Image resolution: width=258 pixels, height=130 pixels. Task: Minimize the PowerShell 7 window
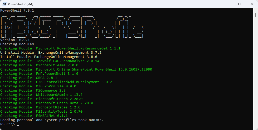coord(228,4)
